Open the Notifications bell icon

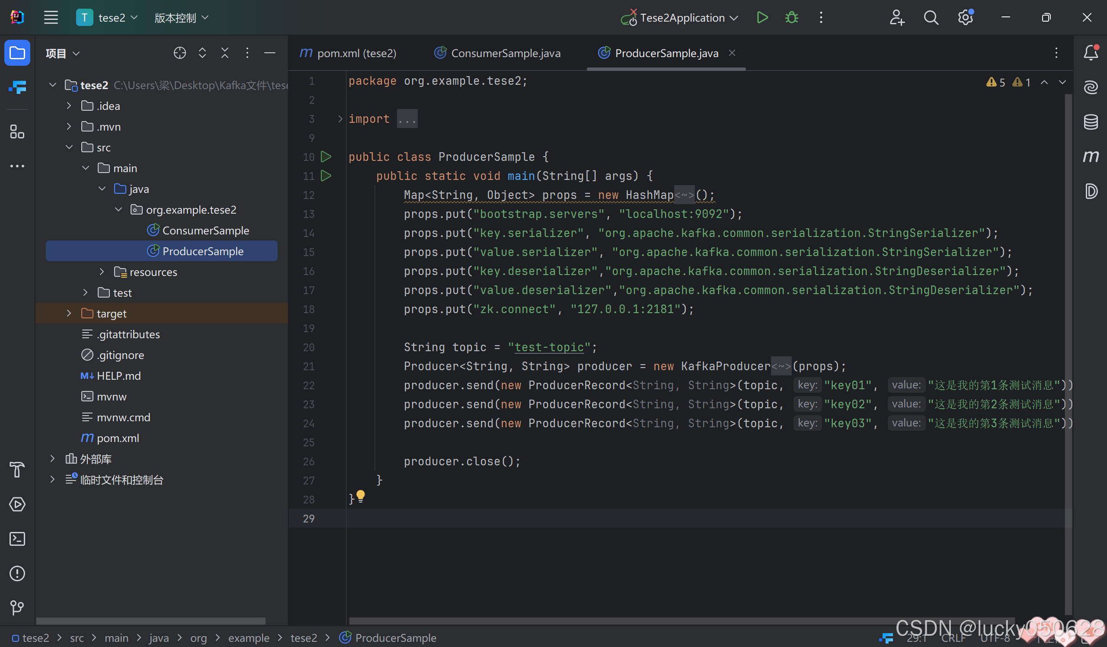tap(1090, 53)
